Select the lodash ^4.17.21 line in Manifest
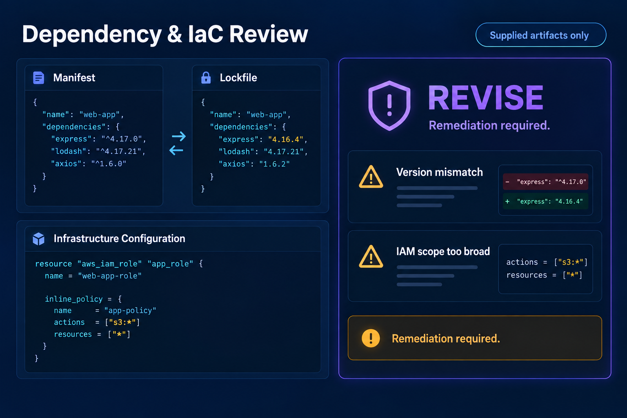This screenshot has width=627, height=418. click(x=98, y=151)
